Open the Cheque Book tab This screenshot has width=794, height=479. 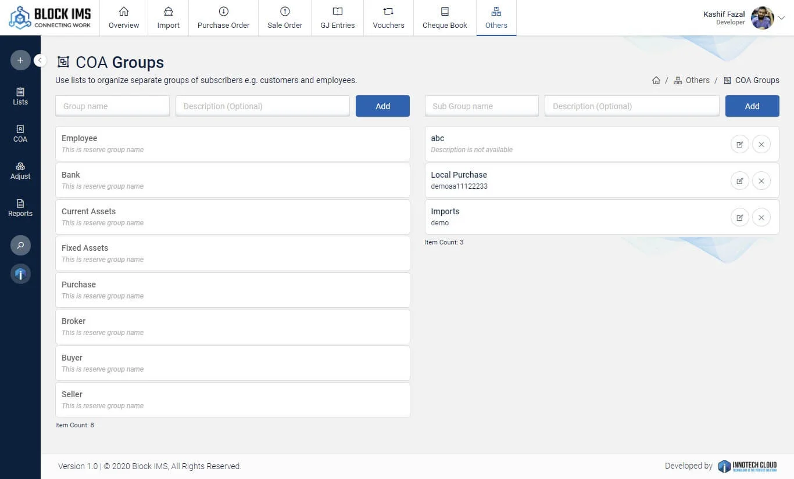click(x=445, y=18)
